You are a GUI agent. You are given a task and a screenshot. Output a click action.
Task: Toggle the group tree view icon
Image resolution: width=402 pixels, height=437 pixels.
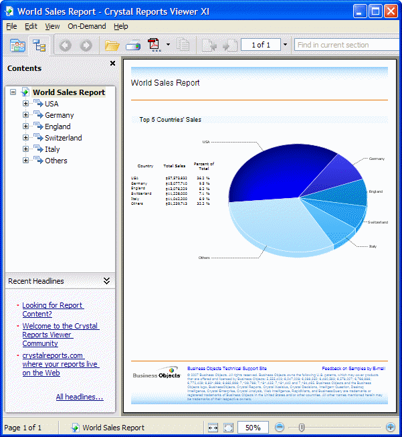39,45
